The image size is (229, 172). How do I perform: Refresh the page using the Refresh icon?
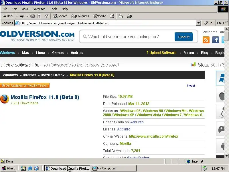40,16
